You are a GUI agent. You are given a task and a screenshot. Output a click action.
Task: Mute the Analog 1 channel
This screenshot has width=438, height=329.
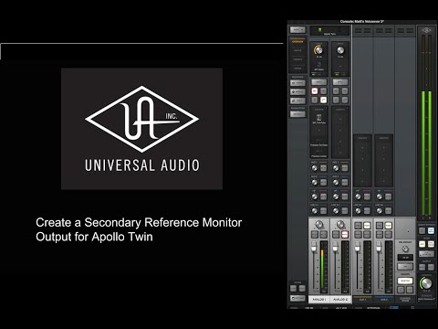(323, 234)
